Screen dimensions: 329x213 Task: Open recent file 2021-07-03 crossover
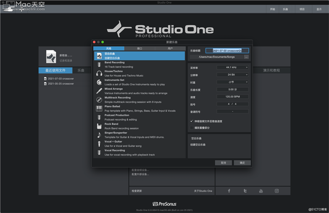pos(61,78)
